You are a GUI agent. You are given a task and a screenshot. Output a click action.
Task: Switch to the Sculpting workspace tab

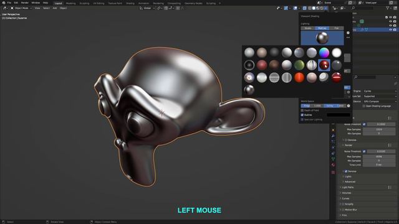[84, 3]
